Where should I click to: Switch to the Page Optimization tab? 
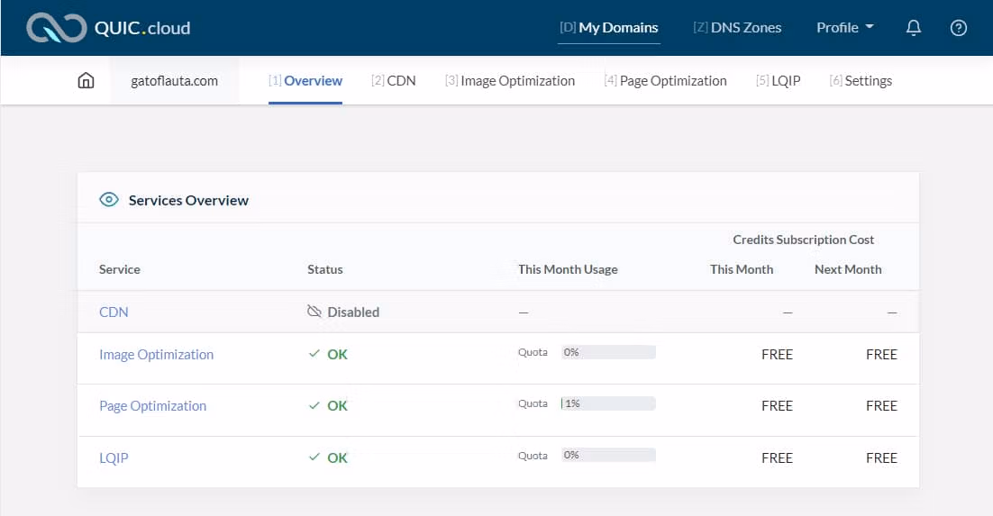[x=665, y=81]
